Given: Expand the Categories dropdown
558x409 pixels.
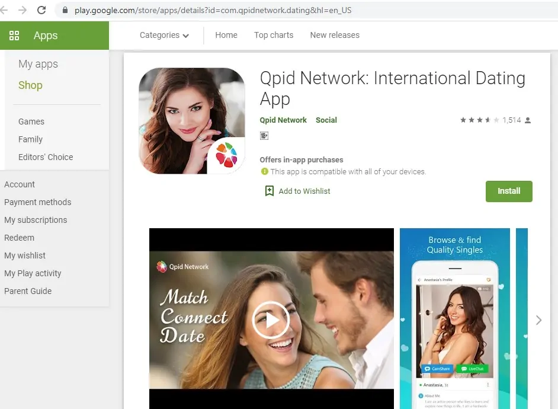Looking at the screenshot, I should [x=164, y=36].
